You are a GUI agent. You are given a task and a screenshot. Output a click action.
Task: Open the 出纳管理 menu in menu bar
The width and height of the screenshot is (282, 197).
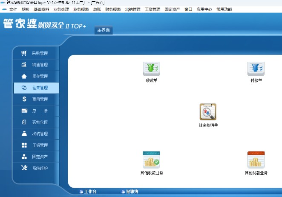coord(133,9)
